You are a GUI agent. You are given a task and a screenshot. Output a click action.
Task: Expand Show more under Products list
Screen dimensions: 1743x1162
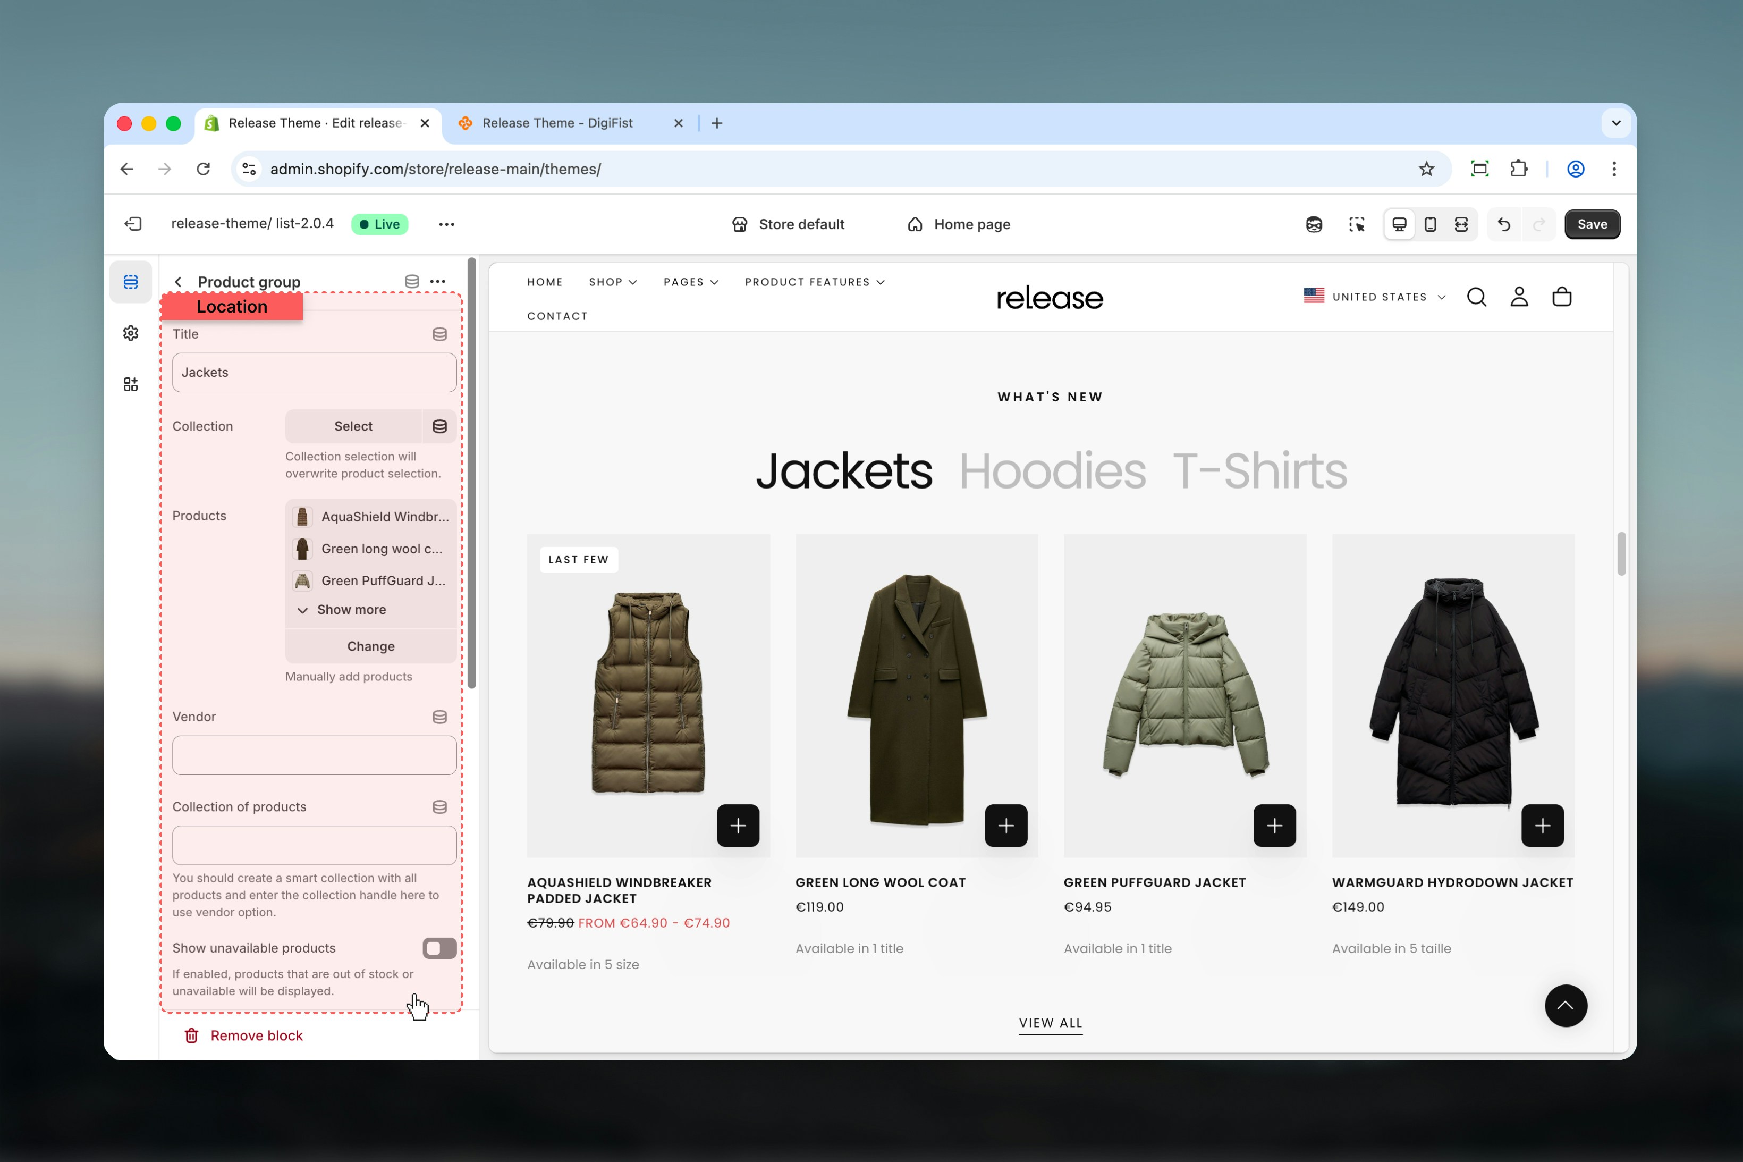[x=349, y=609]
